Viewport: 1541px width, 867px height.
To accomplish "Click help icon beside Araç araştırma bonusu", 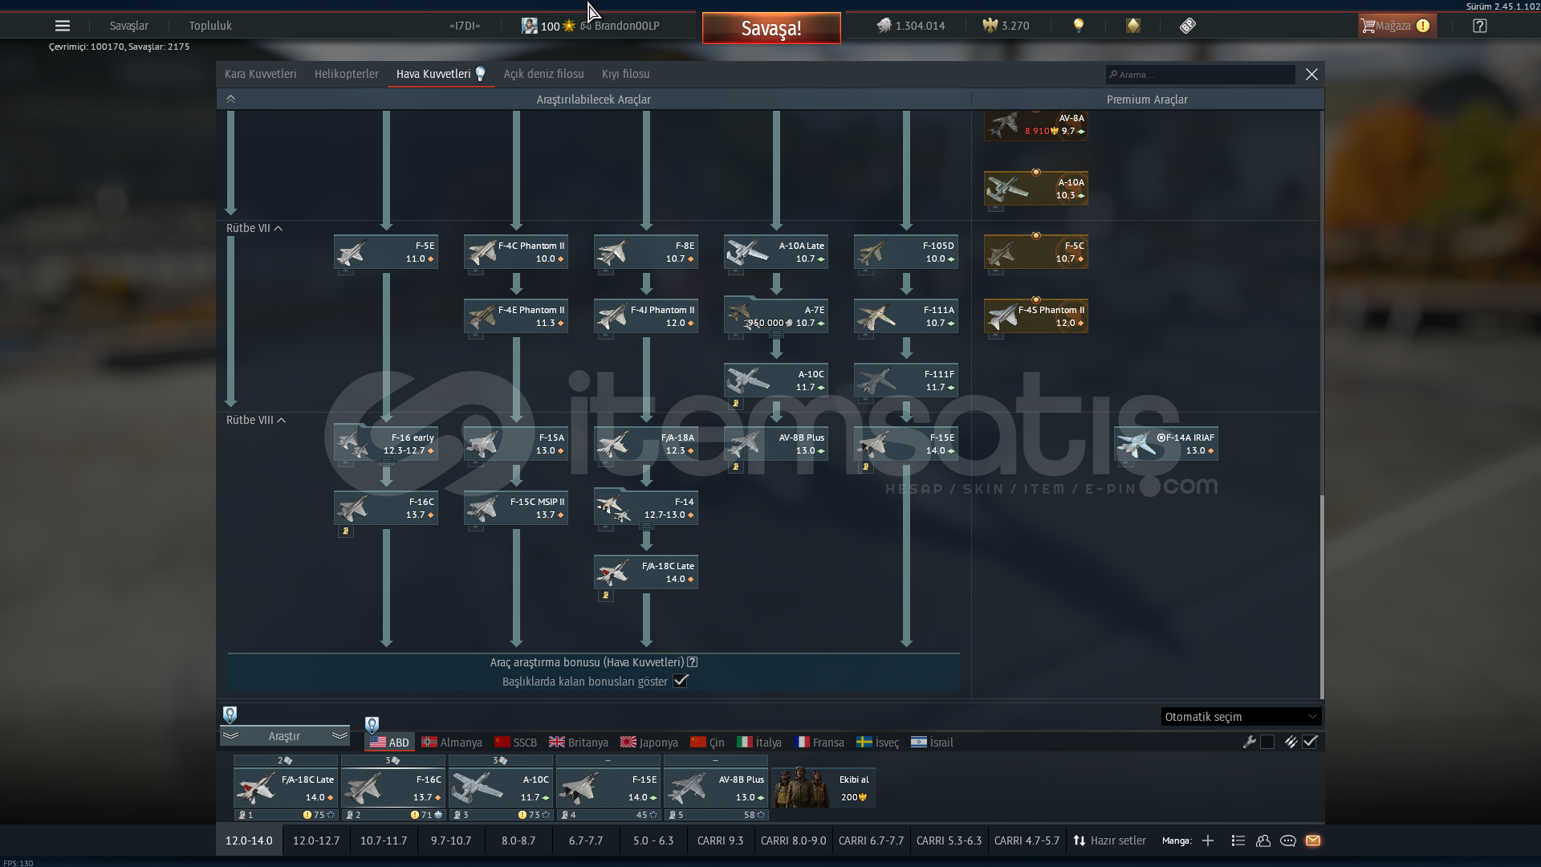I will (x=692, y=662).
